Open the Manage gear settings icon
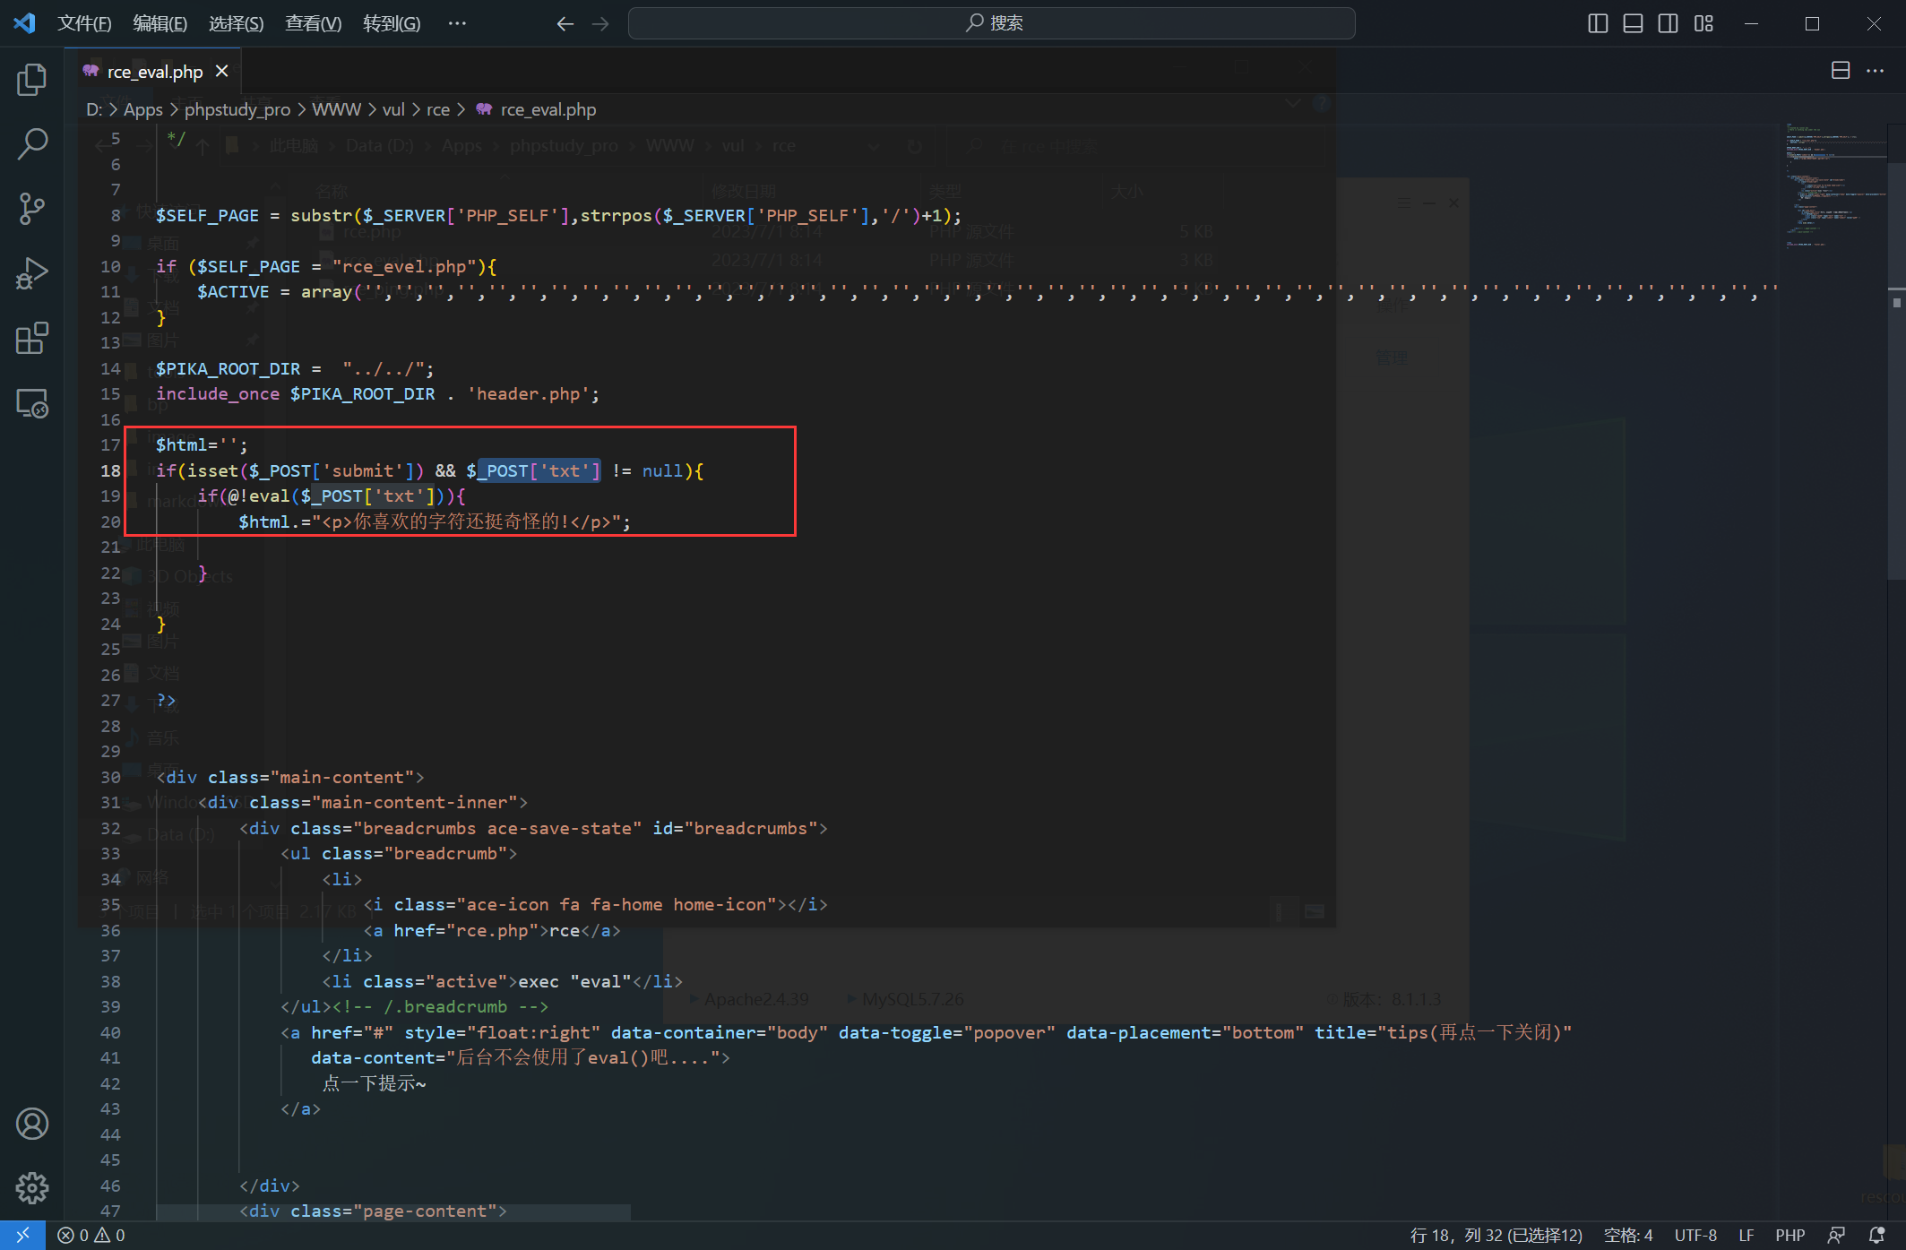The height and width of the screenshot is (1250, 1906). coord(32,1188)
